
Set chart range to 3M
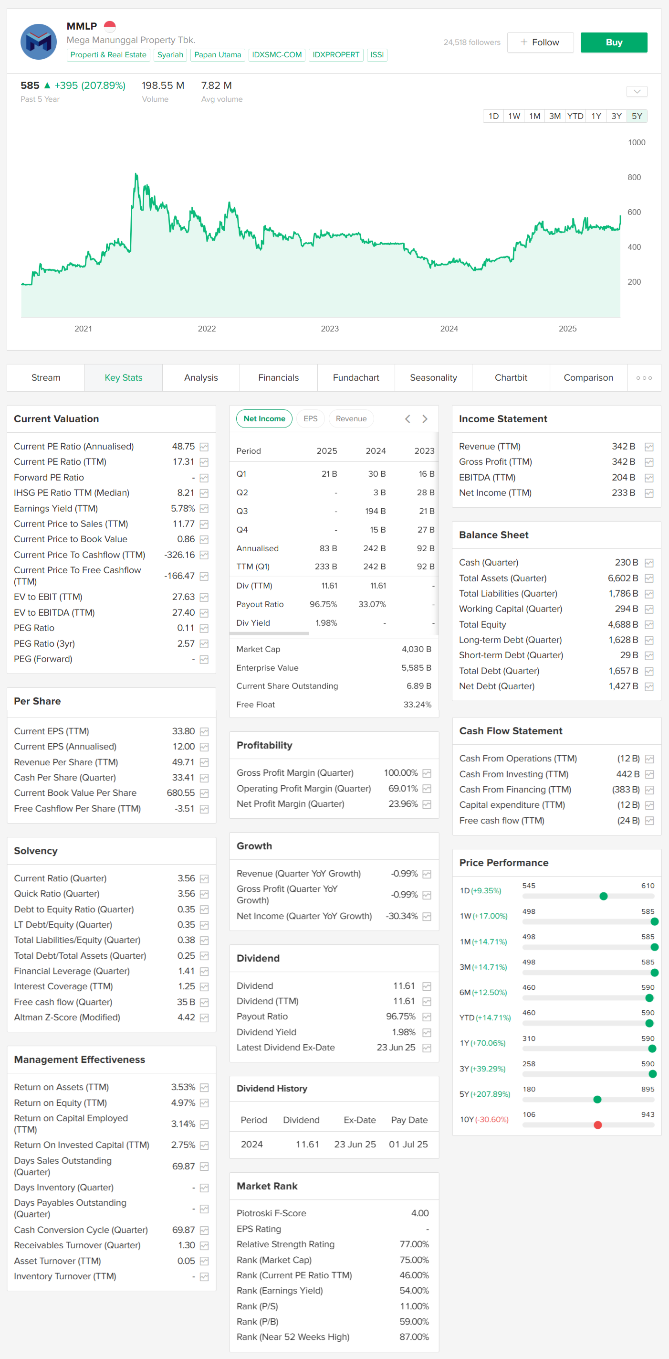tap(554, 116)
